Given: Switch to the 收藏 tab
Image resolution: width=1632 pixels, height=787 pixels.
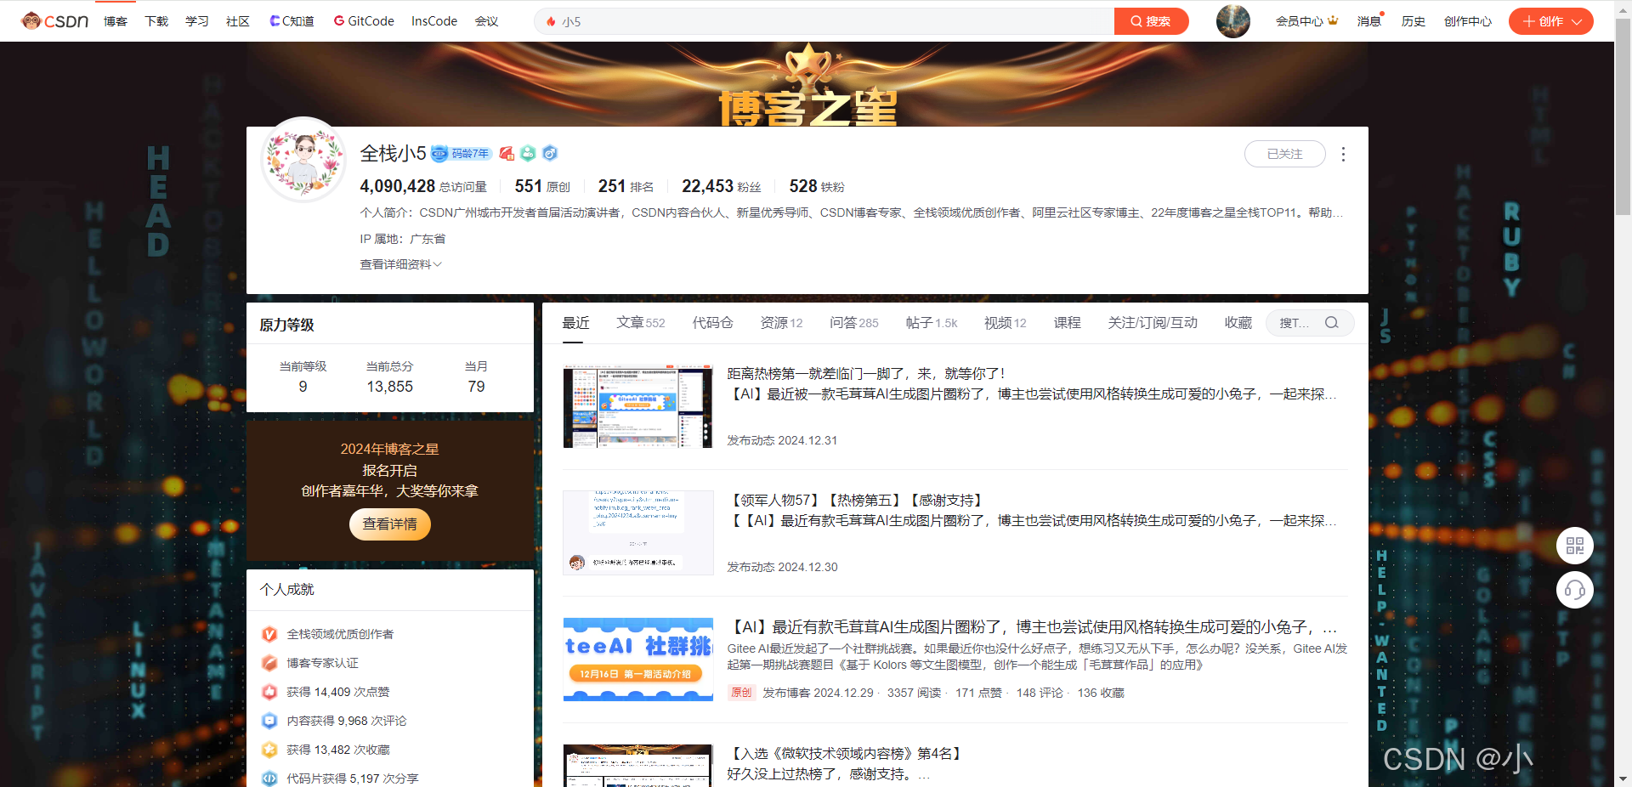Looking at the screenshot, I should 1238,323.
